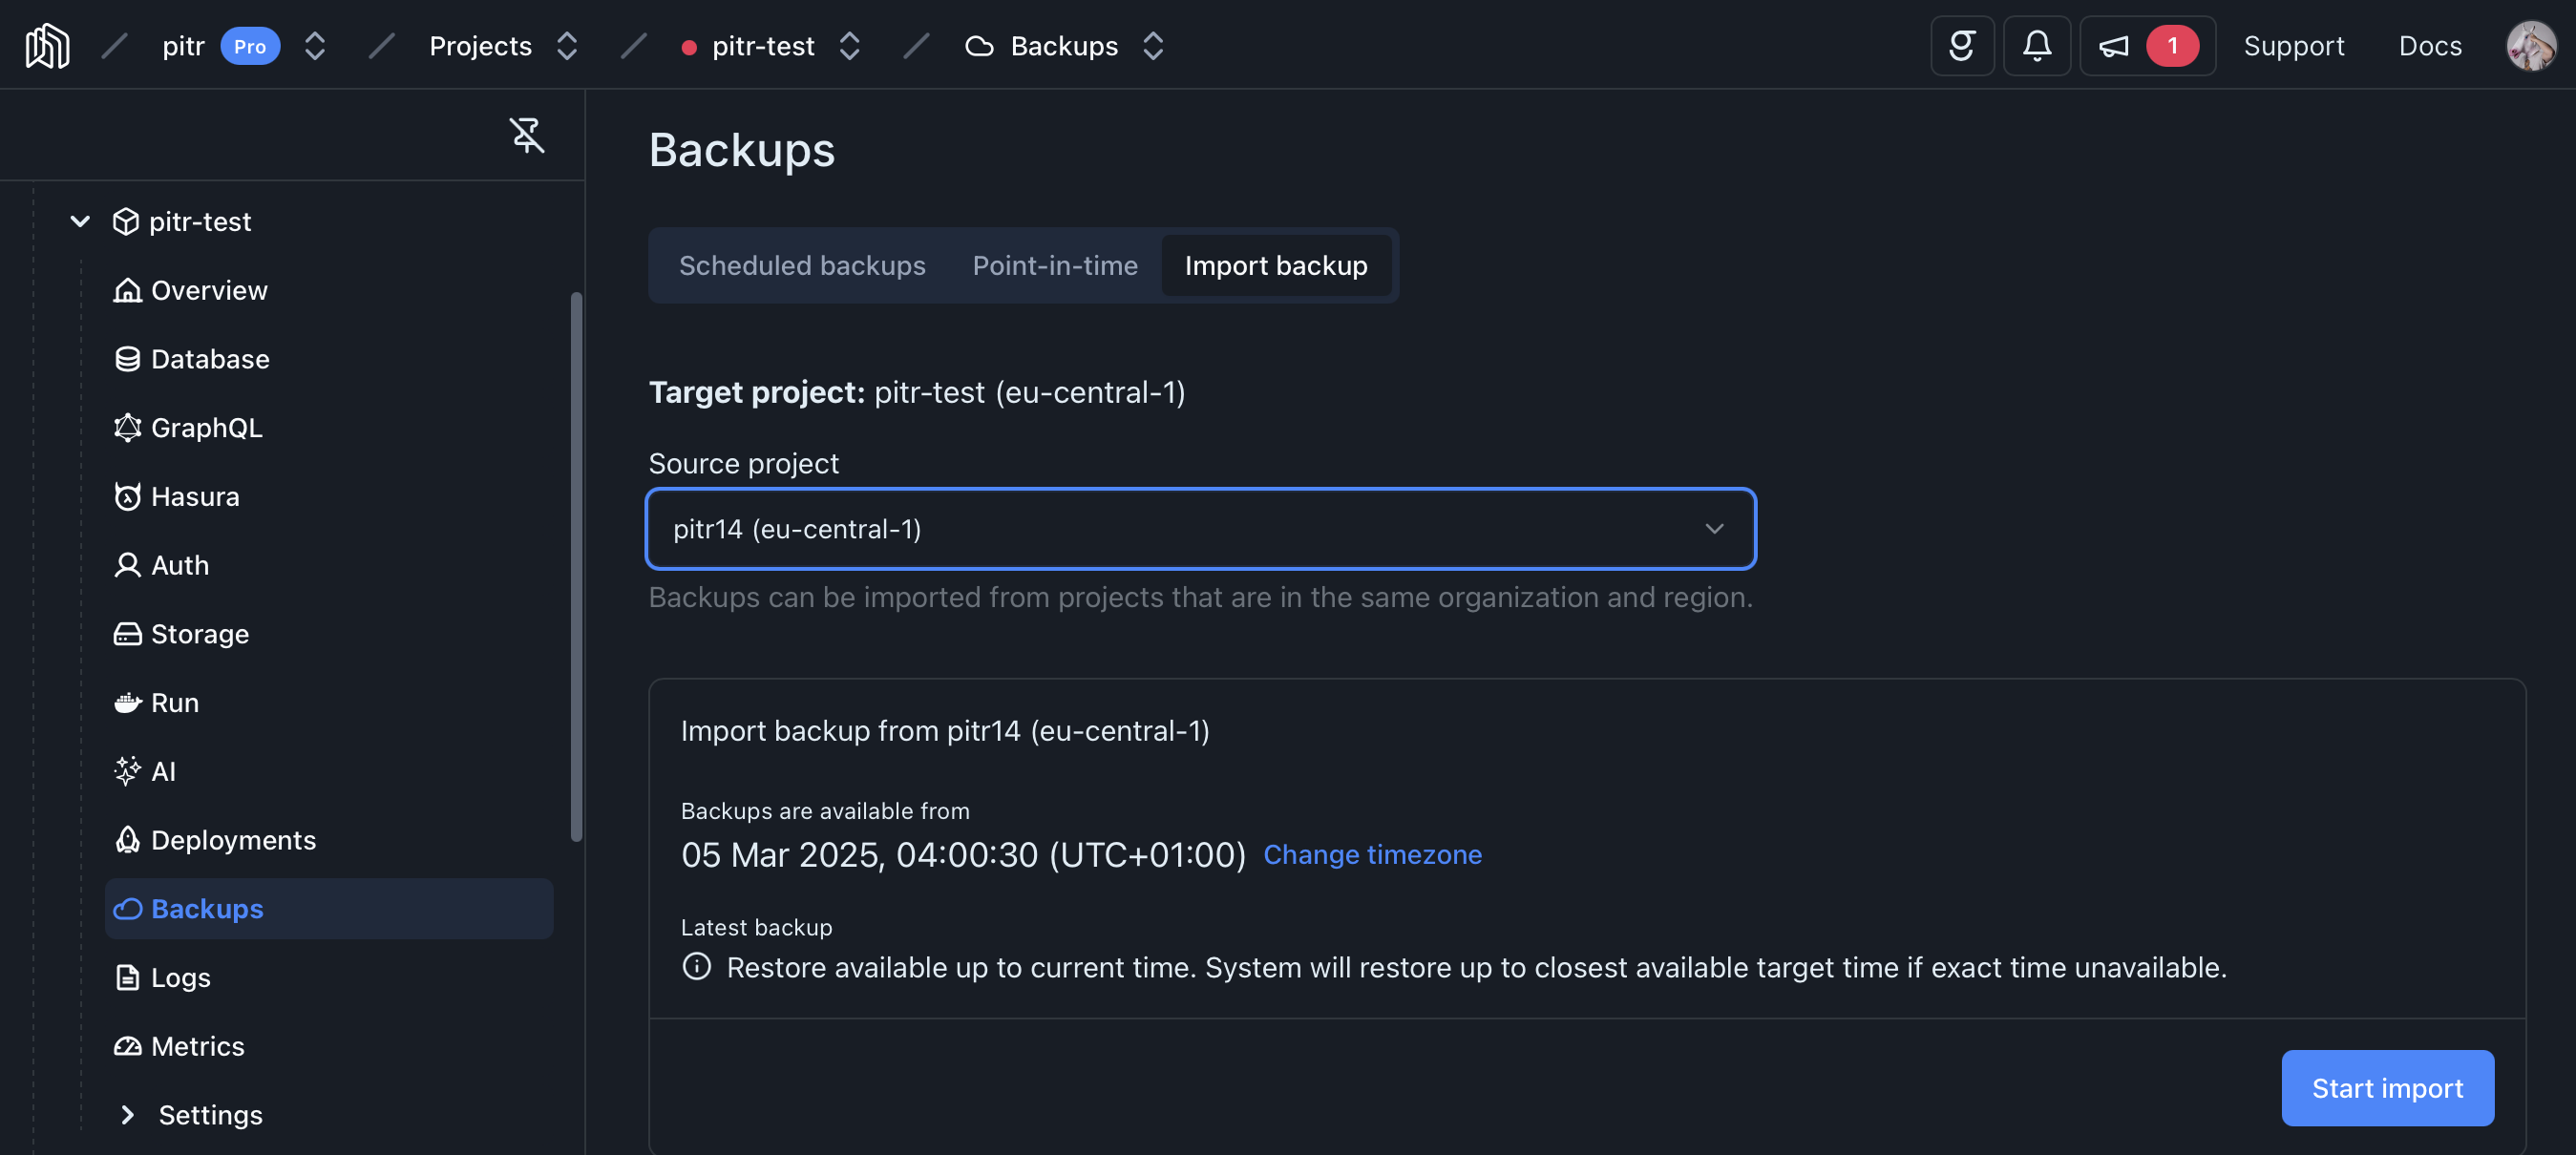2576x1155 pixels.
Task: Select the GraphQL sidebar icon
Action: (128, 427)
